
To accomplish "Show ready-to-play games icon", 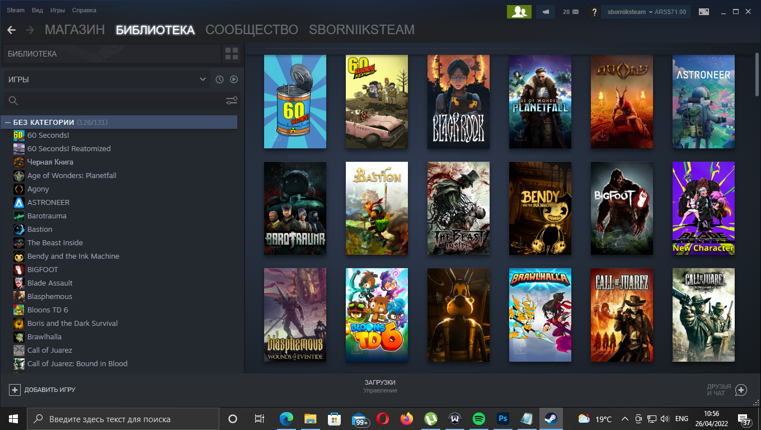I will coord(234,80).
